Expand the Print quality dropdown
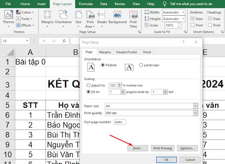 click(x=195, y=113)
